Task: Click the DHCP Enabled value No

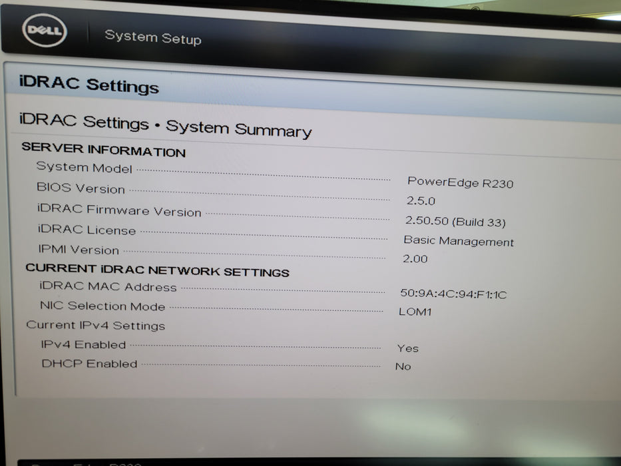Action: (403, 366)
